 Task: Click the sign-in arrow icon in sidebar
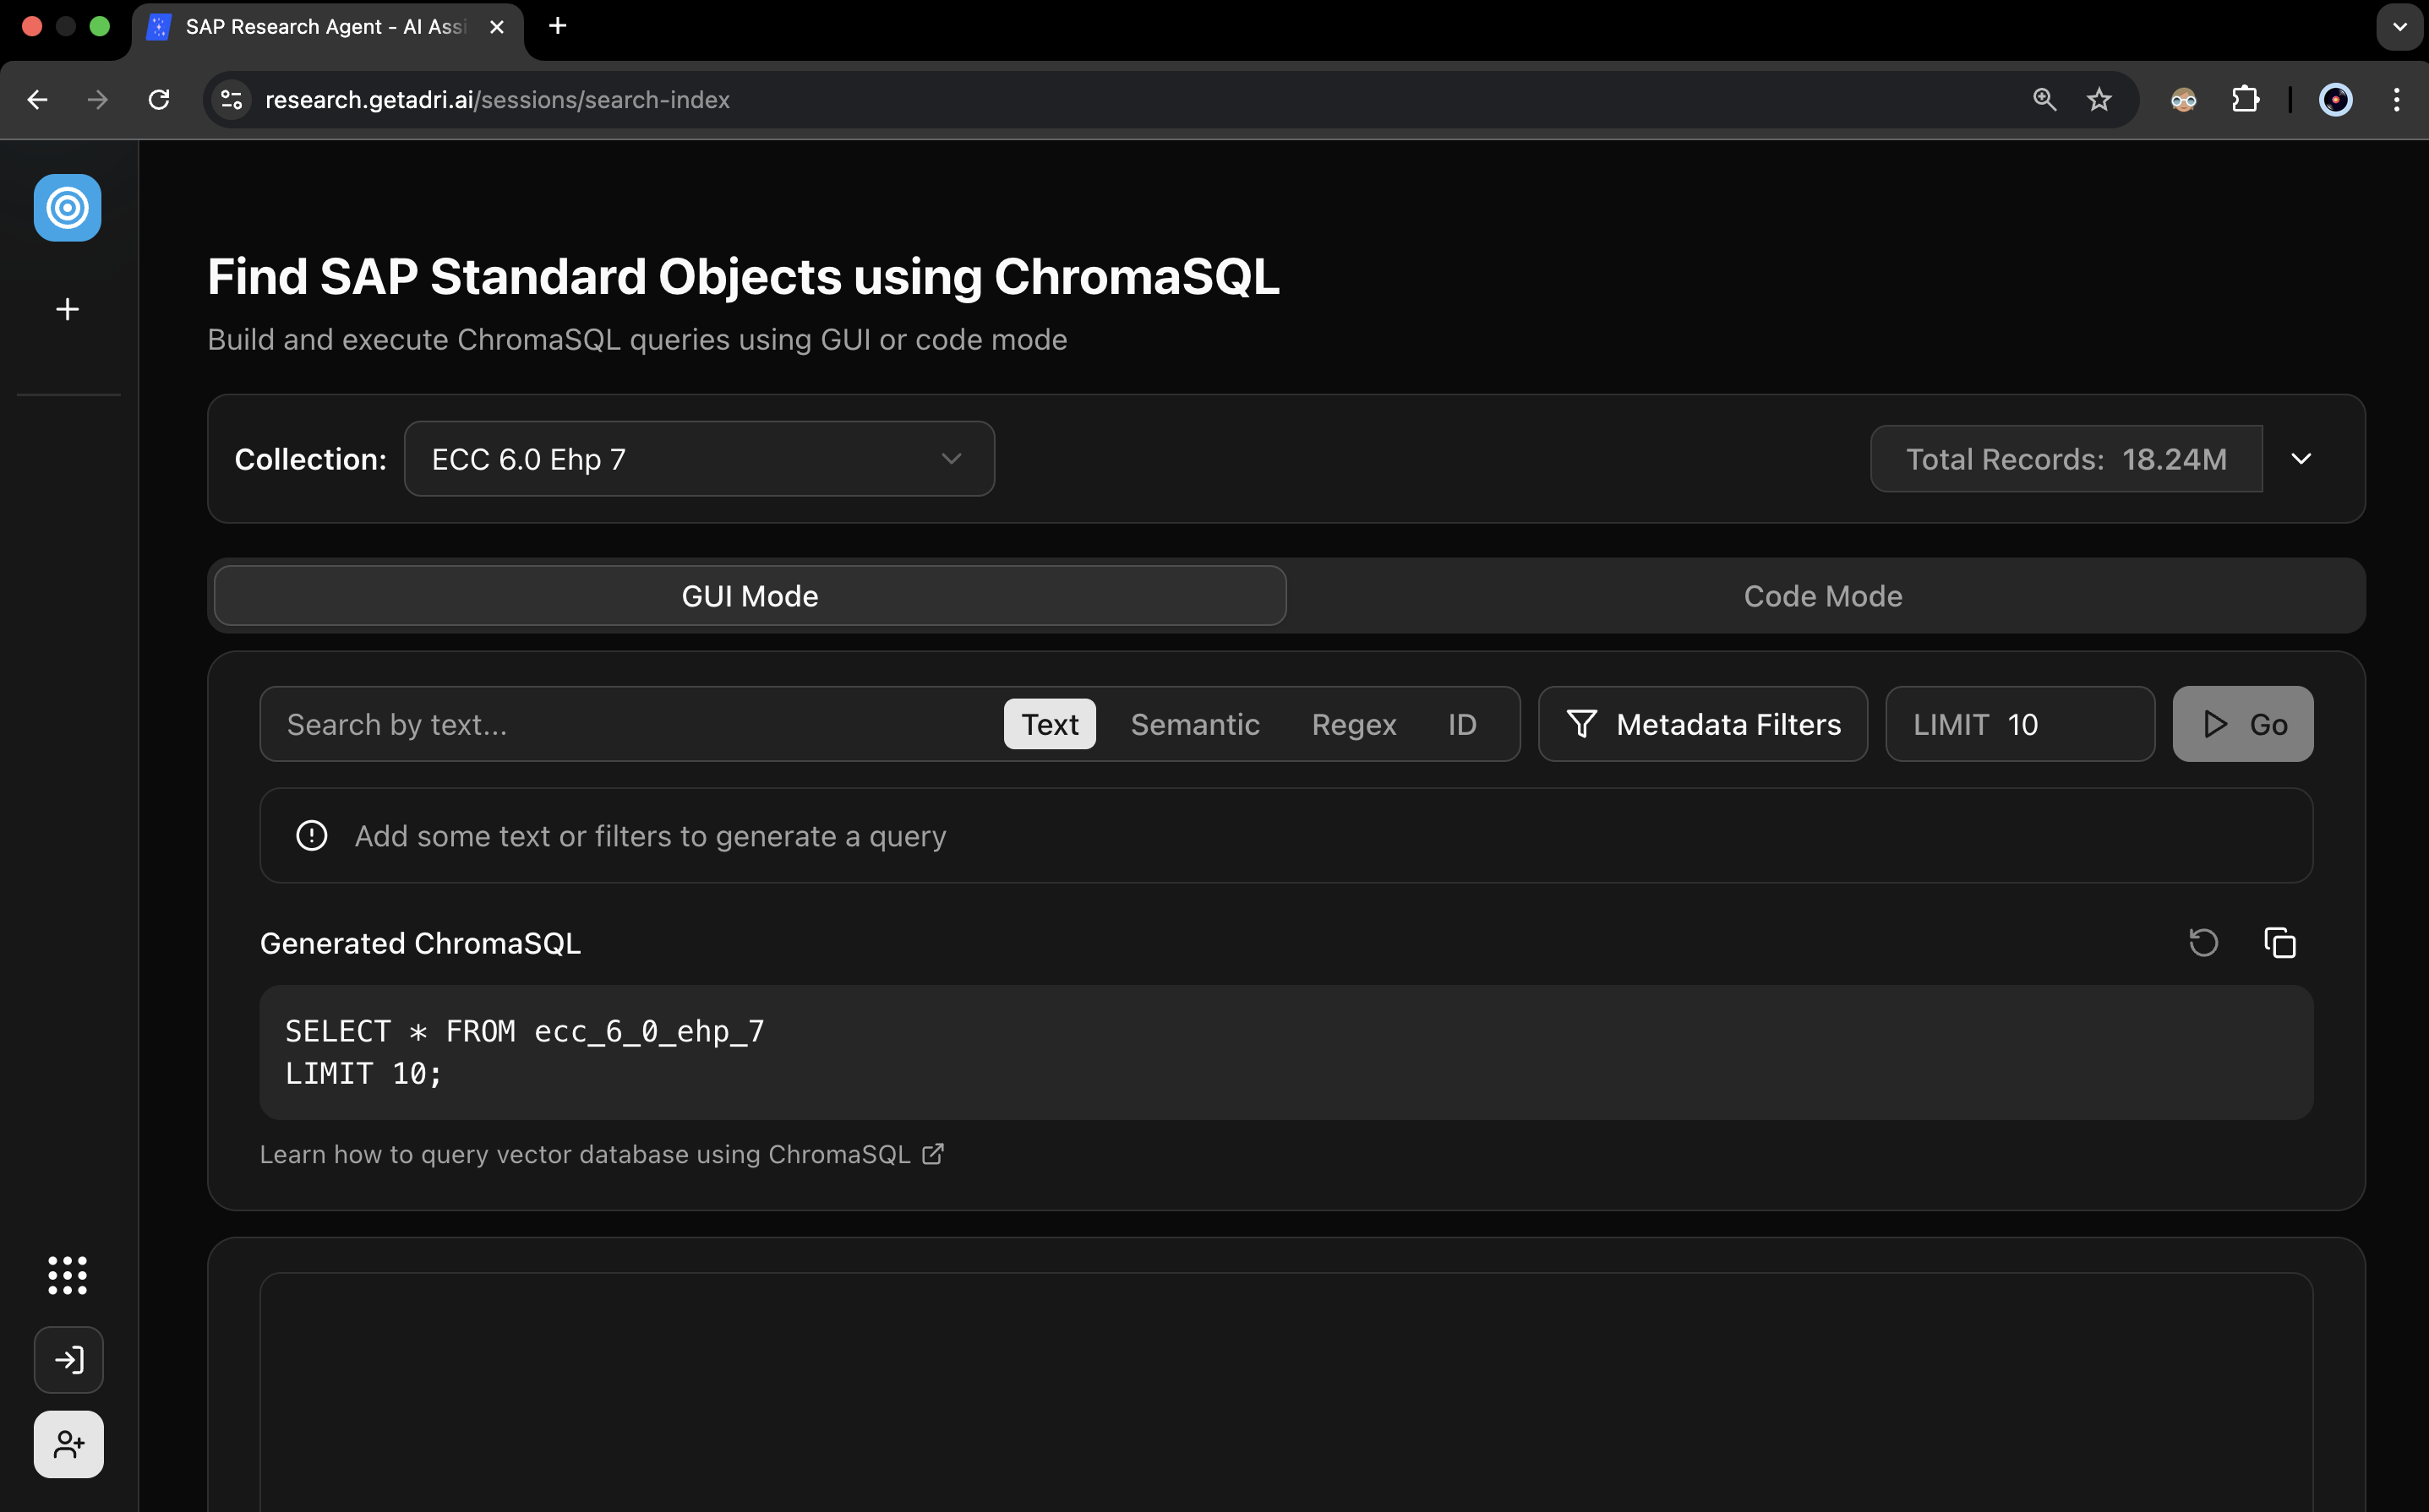[68, 1359]
